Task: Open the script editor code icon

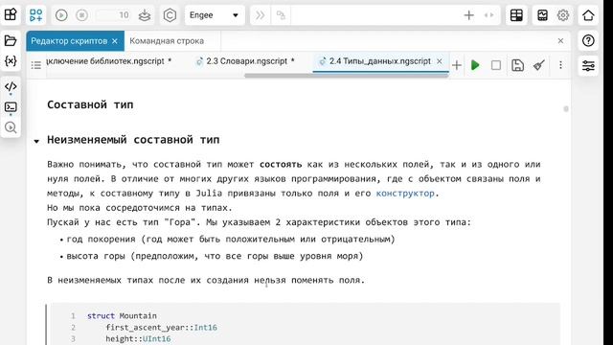Action: point(11,86)
